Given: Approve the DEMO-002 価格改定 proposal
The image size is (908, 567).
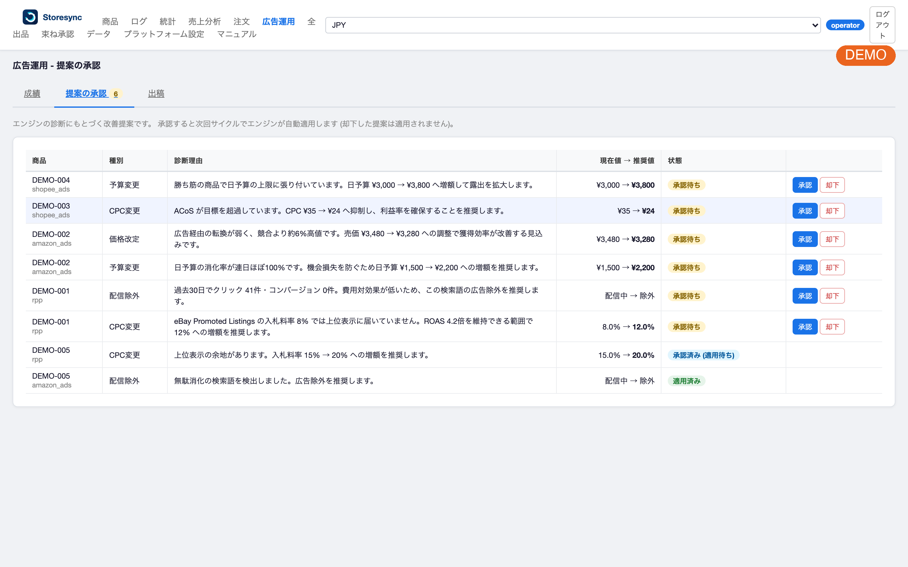Looking at the screenshot, I should [805, 239].
